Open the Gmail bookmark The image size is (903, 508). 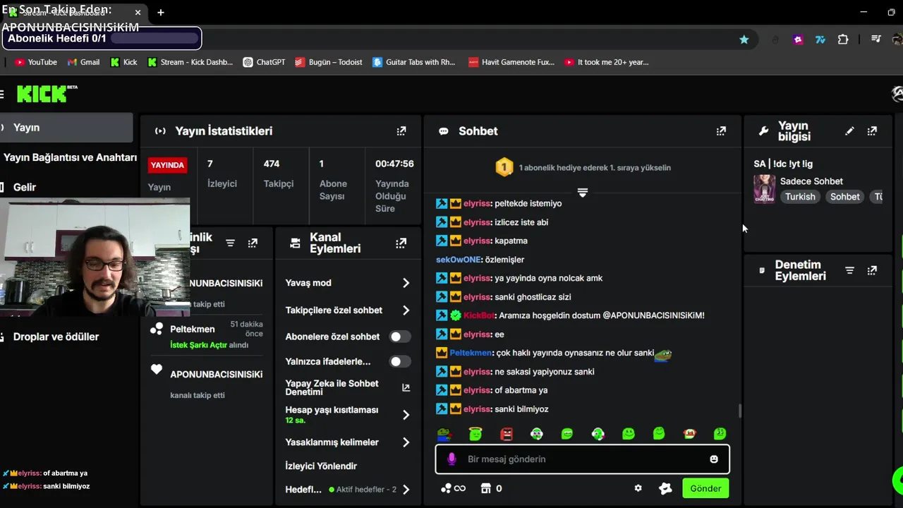(x=83, y=62)
